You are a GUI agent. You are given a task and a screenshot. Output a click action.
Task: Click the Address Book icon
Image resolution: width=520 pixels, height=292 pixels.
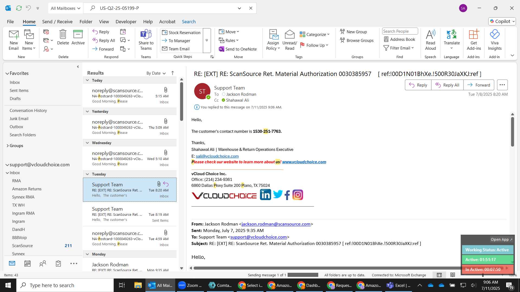[x=399, y=39]
